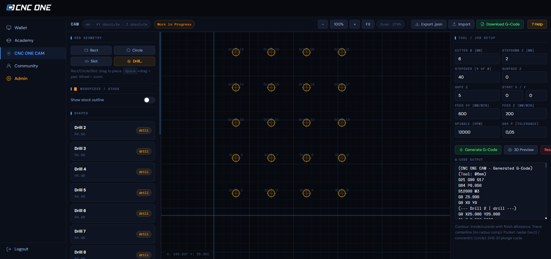Screen dimensions: 551x259
Task: Activate the Drill tool button
Action: point(134,61)
